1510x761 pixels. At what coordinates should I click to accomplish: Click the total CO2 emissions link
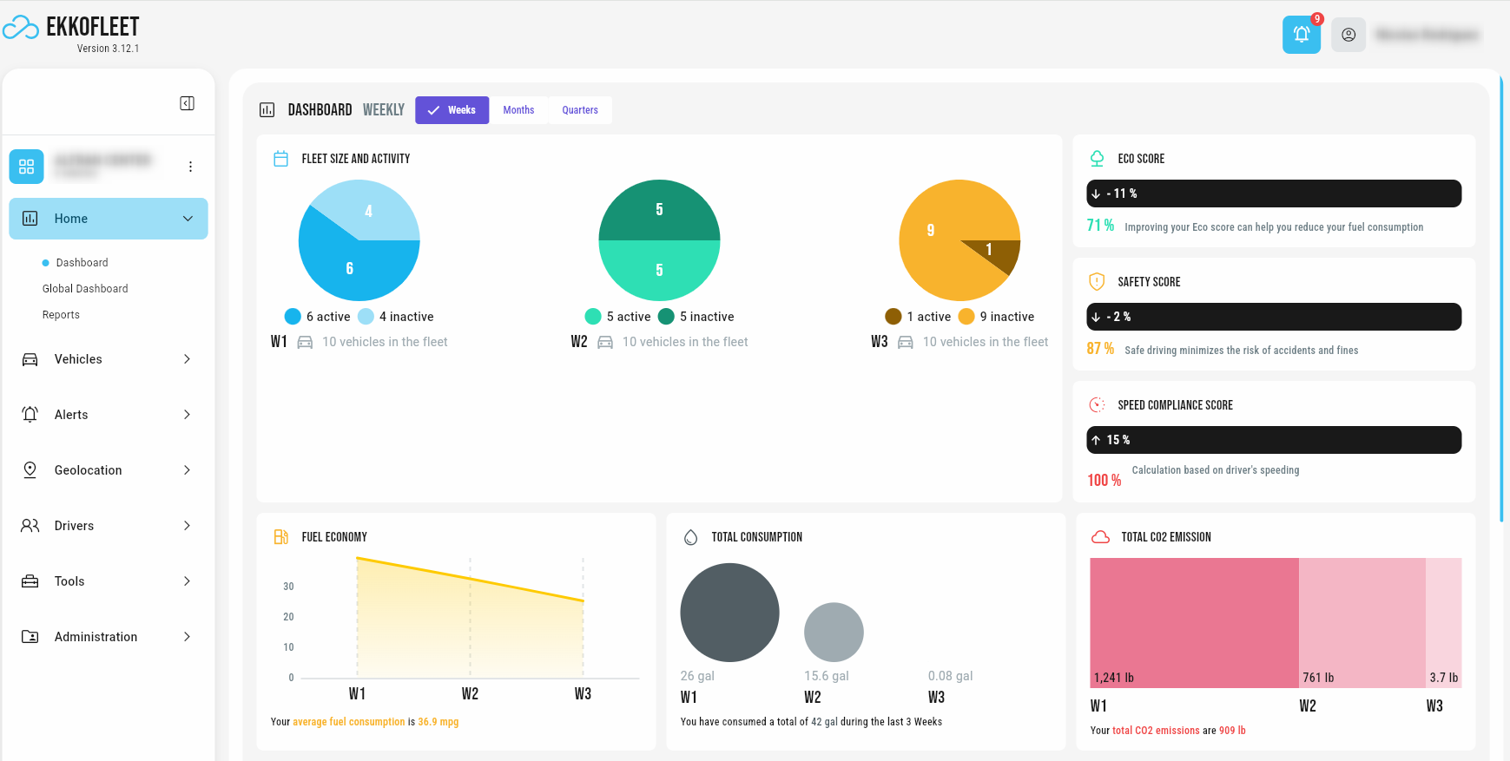coord(1156,731)
